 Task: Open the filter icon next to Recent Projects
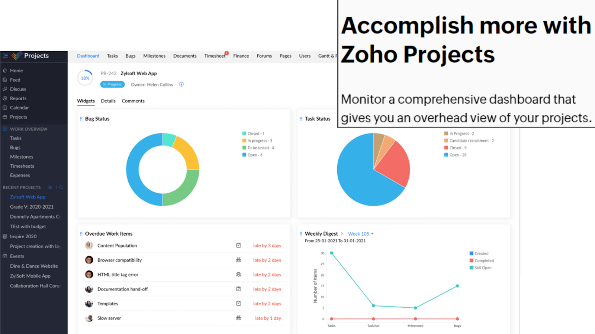(50, 187)
